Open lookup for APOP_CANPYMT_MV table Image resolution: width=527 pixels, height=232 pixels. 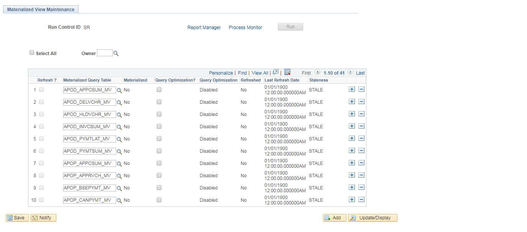119,201
